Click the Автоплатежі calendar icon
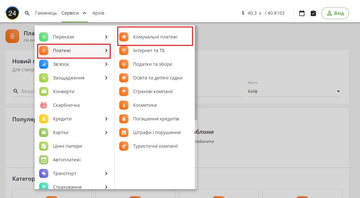360x198 pixels. (44, 160)
